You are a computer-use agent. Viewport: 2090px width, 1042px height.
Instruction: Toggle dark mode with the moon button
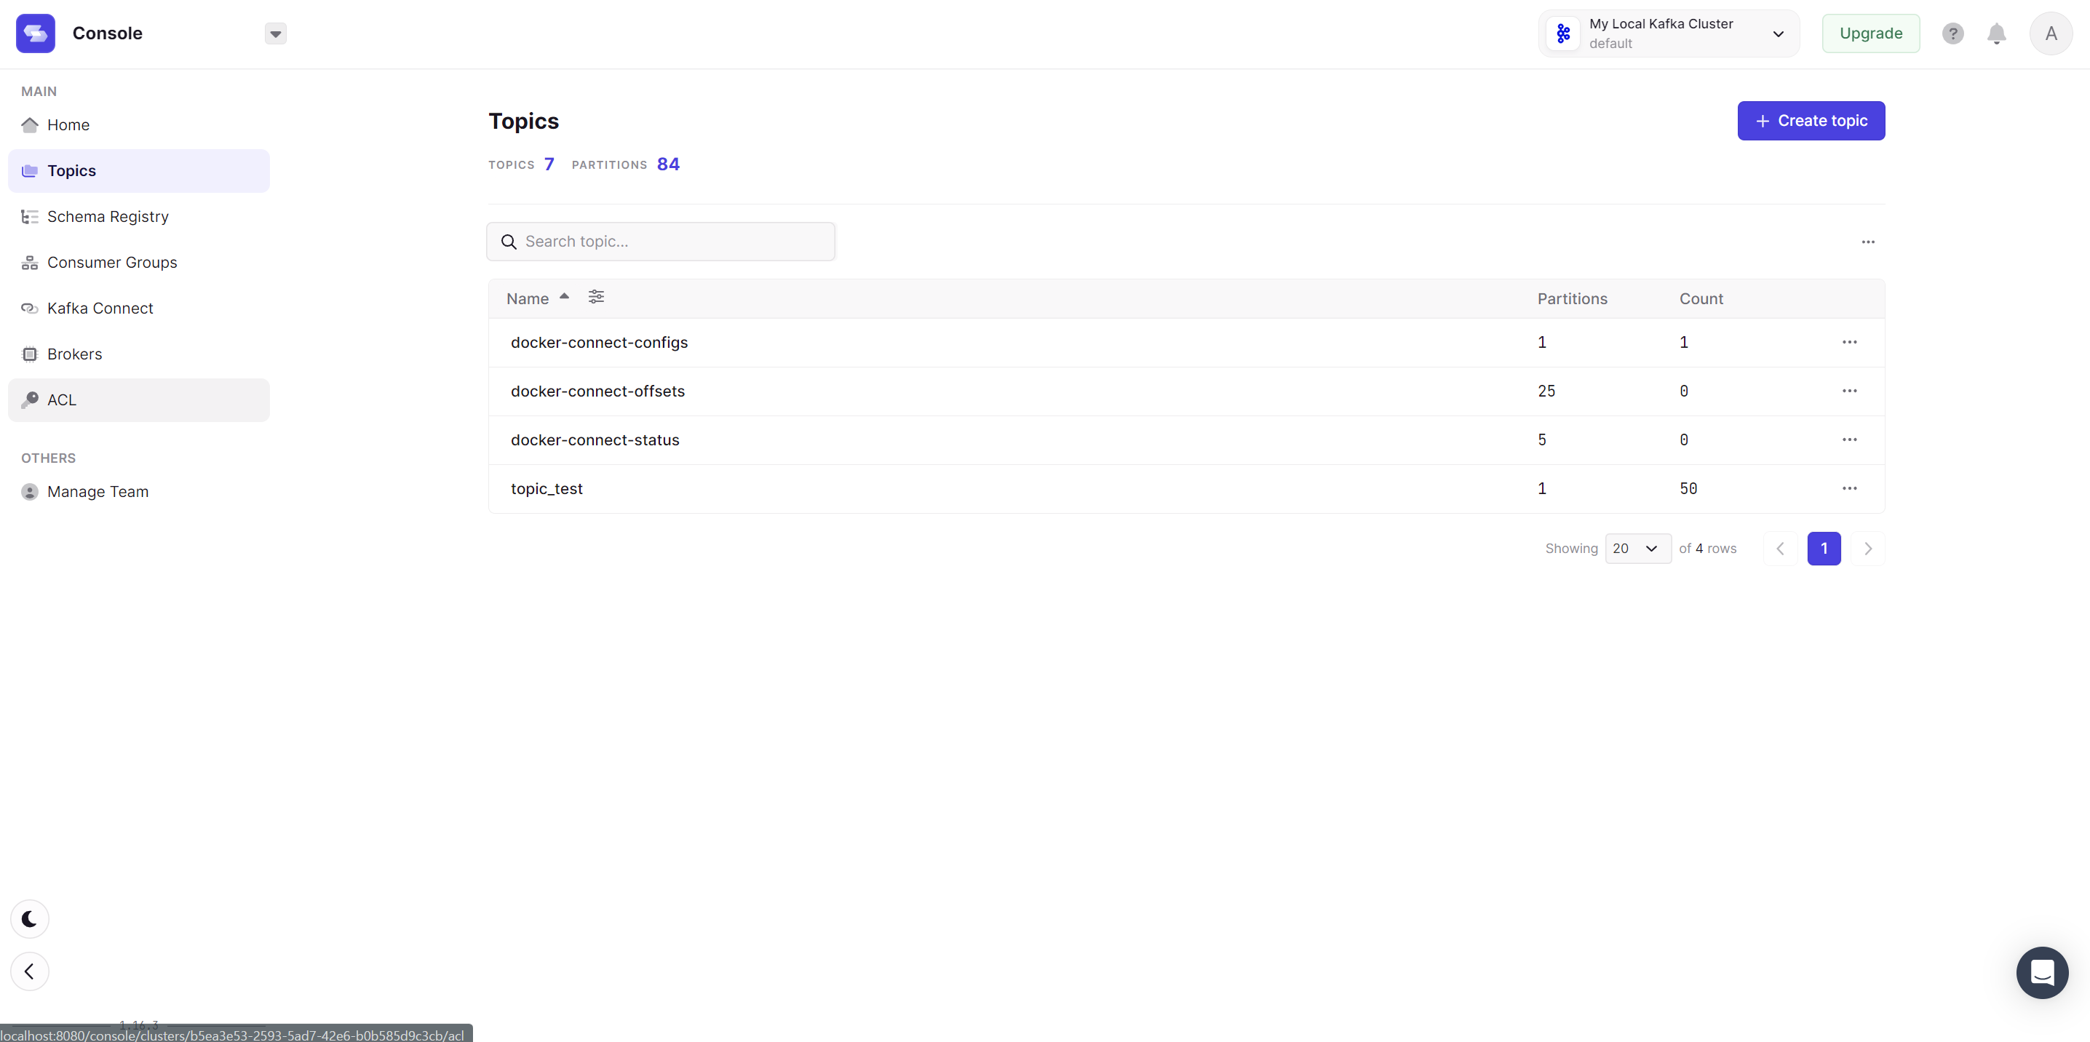[29, 918]
